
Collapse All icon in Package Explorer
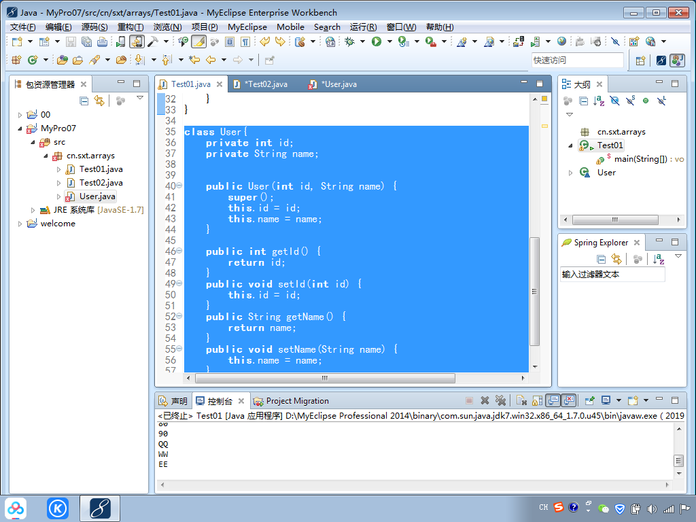84,101
